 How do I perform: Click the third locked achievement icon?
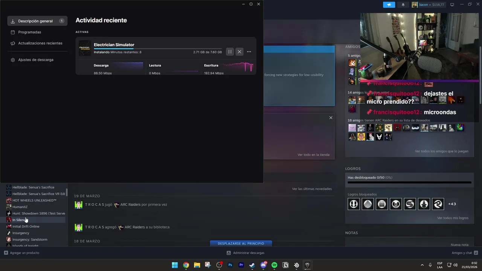[x=382, y=204]
